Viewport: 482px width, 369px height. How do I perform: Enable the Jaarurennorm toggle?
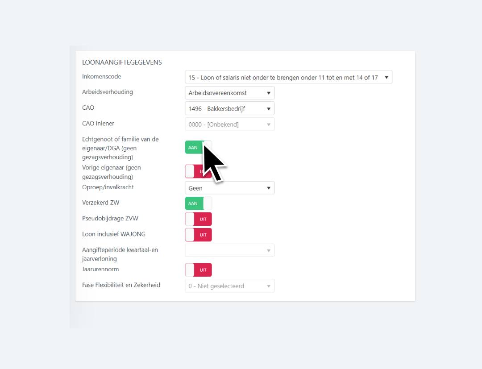[198, 270]
